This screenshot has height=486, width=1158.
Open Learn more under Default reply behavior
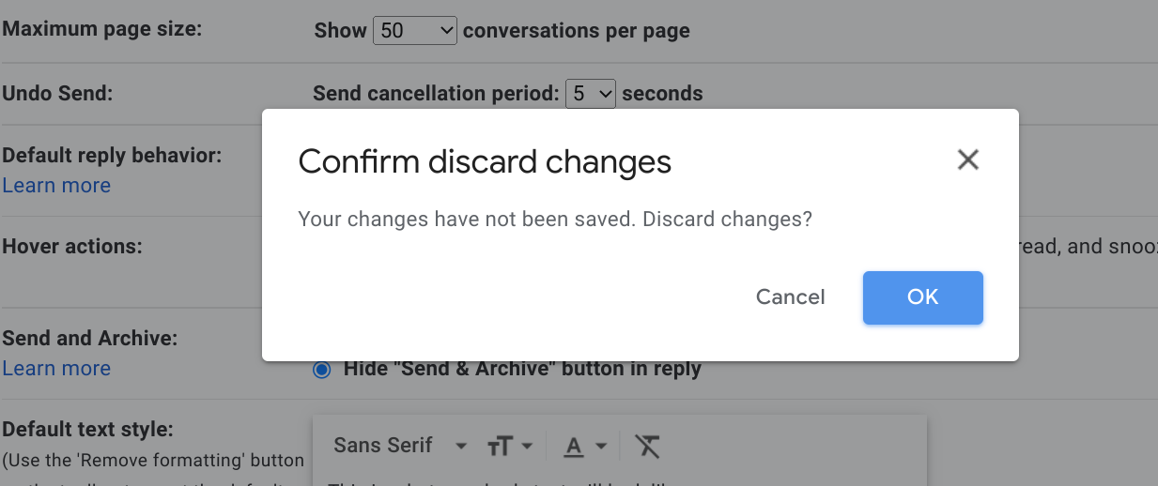(x=56, y=186)
